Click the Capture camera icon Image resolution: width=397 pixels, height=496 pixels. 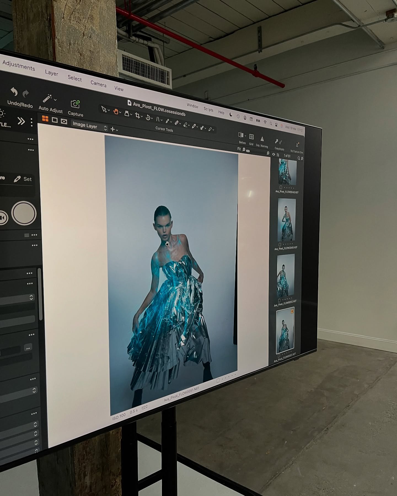click(75, 104)
